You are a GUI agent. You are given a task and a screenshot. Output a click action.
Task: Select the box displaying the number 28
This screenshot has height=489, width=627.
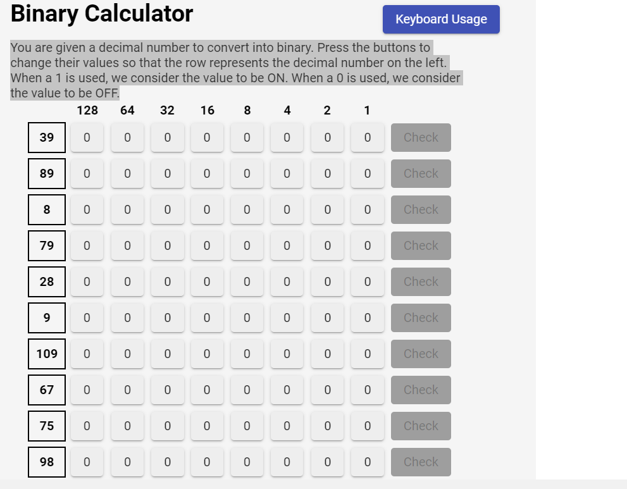(x=46, y=282)
